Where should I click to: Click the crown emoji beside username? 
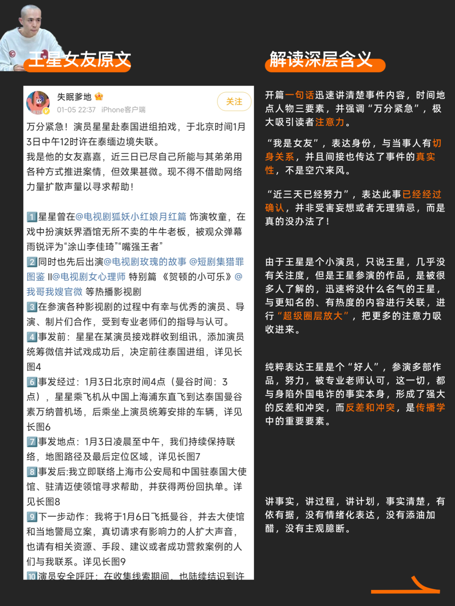[x=99, y=97]
